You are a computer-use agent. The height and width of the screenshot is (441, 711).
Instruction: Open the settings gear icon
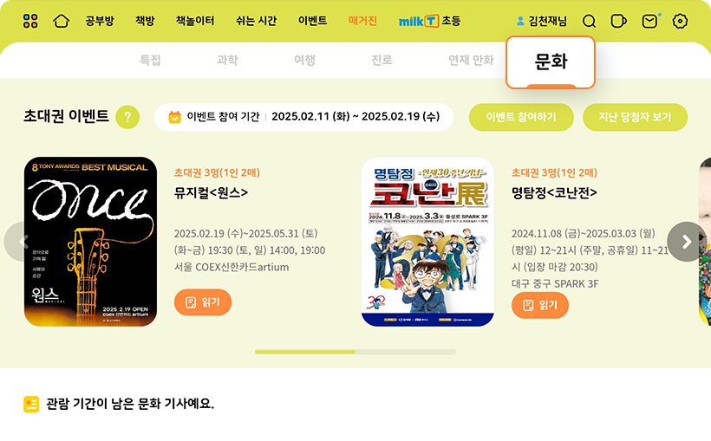pyautogui.click(x=680, y=21)
